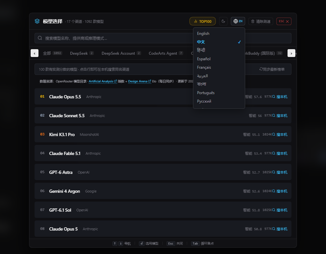The image size is (326, 254).
Task: Choose हिन्दी in language menu
Action: pos(219,50)
